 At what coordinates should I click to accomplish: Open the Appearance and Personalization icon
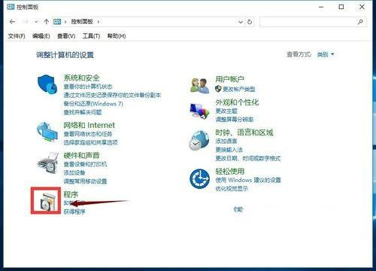click(x=199, y=111)
